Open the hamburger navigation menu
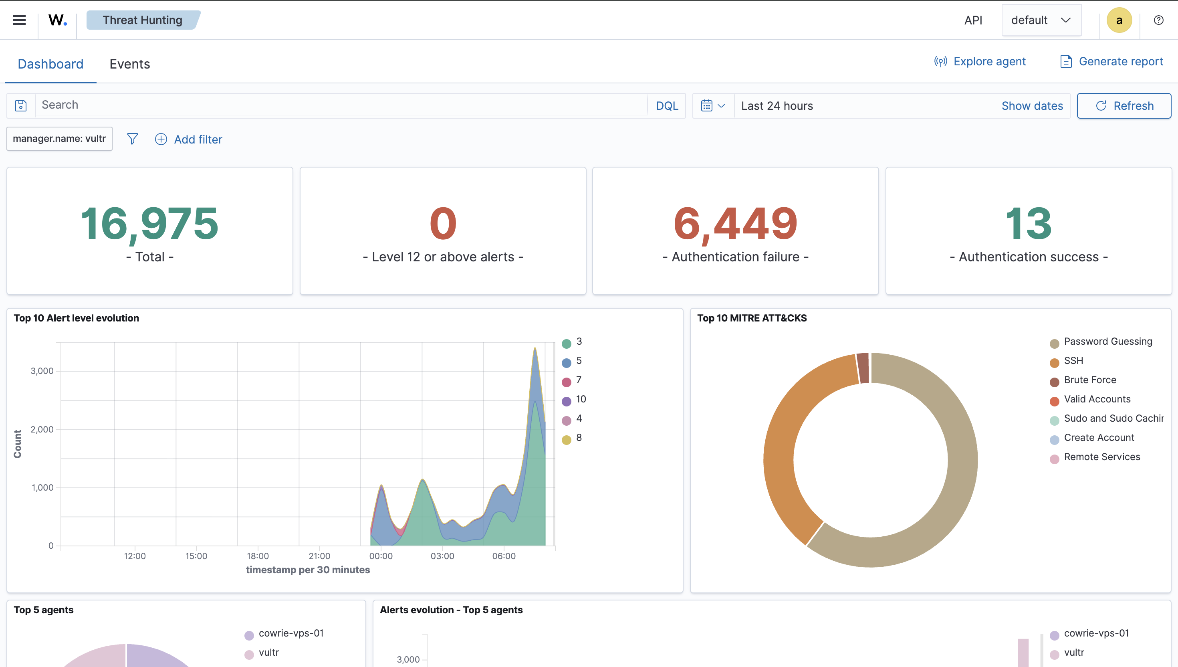The width and height of the screenshot is (1178, 667). (x=19, y=20)
